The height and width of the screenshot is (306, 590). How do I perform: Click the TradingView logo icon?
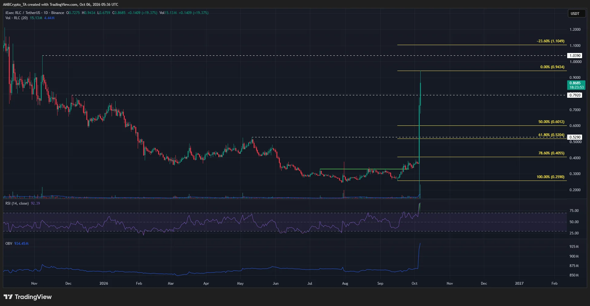pos(8,297)
